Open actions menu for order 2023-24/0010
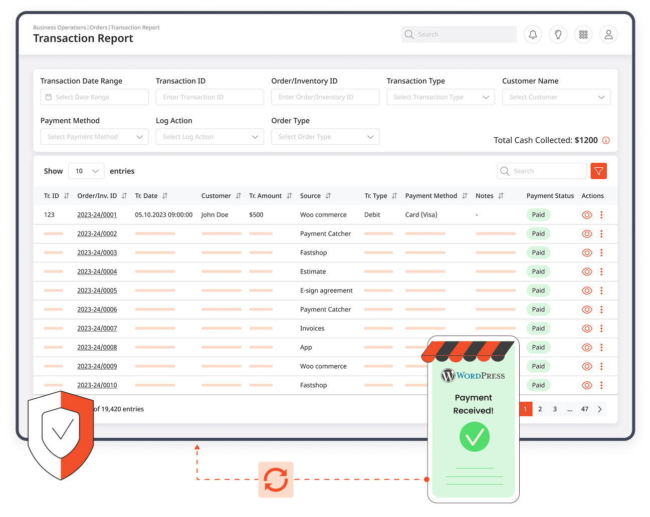The image size is (650, 517). coord(601,385)
